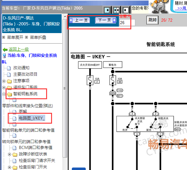Click 菜单展开 to expand the menu
Screen dimensions: 187x170
tap(15, 37)
